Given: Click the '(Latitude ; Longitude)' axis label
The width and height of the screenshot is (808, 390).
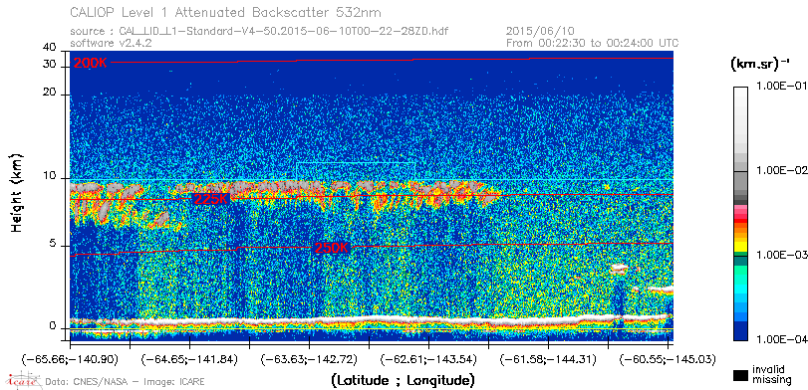Looking at the screenshot, I should tap(403, 380).
